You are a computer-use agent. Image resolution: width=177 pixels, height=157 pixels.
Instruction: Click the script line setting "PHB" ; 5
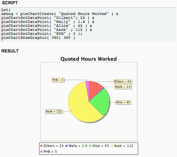tap(42, 34)
